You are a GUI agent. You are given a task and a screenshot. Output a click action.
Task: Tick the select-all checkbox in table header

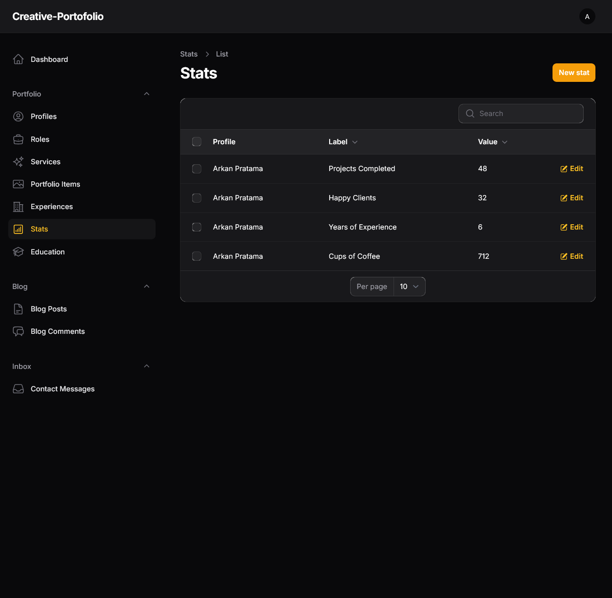(197, 142)
